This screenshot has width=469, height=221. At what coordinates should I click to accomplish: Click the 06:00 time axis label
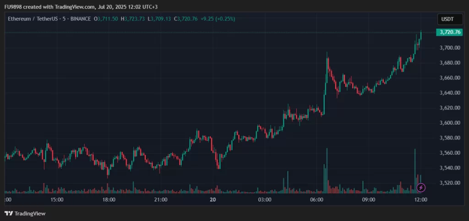[x=317, y=199]
